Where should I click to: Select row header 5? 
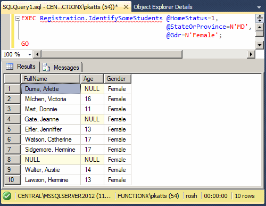[12, 129]
